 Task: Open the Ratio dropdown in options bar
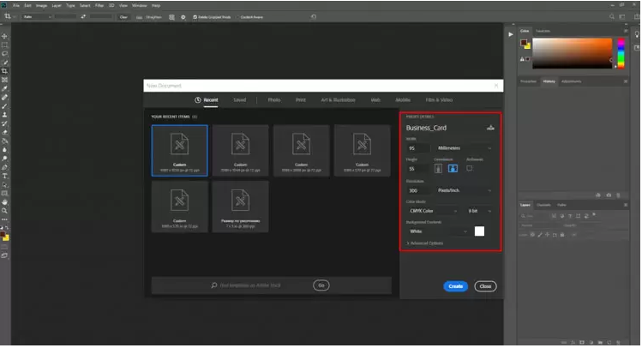pyautogui.click(x=37, y=17)
